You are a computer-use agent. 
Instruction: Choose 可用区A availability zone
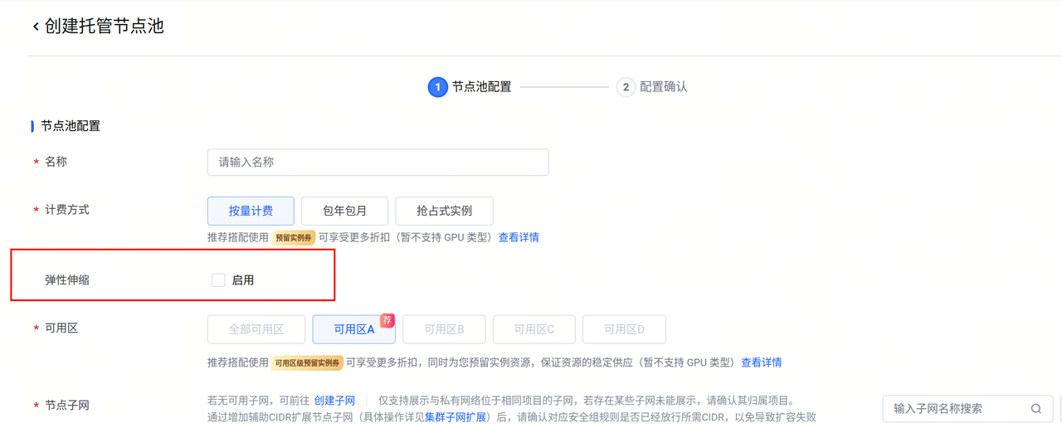point(354,329)
